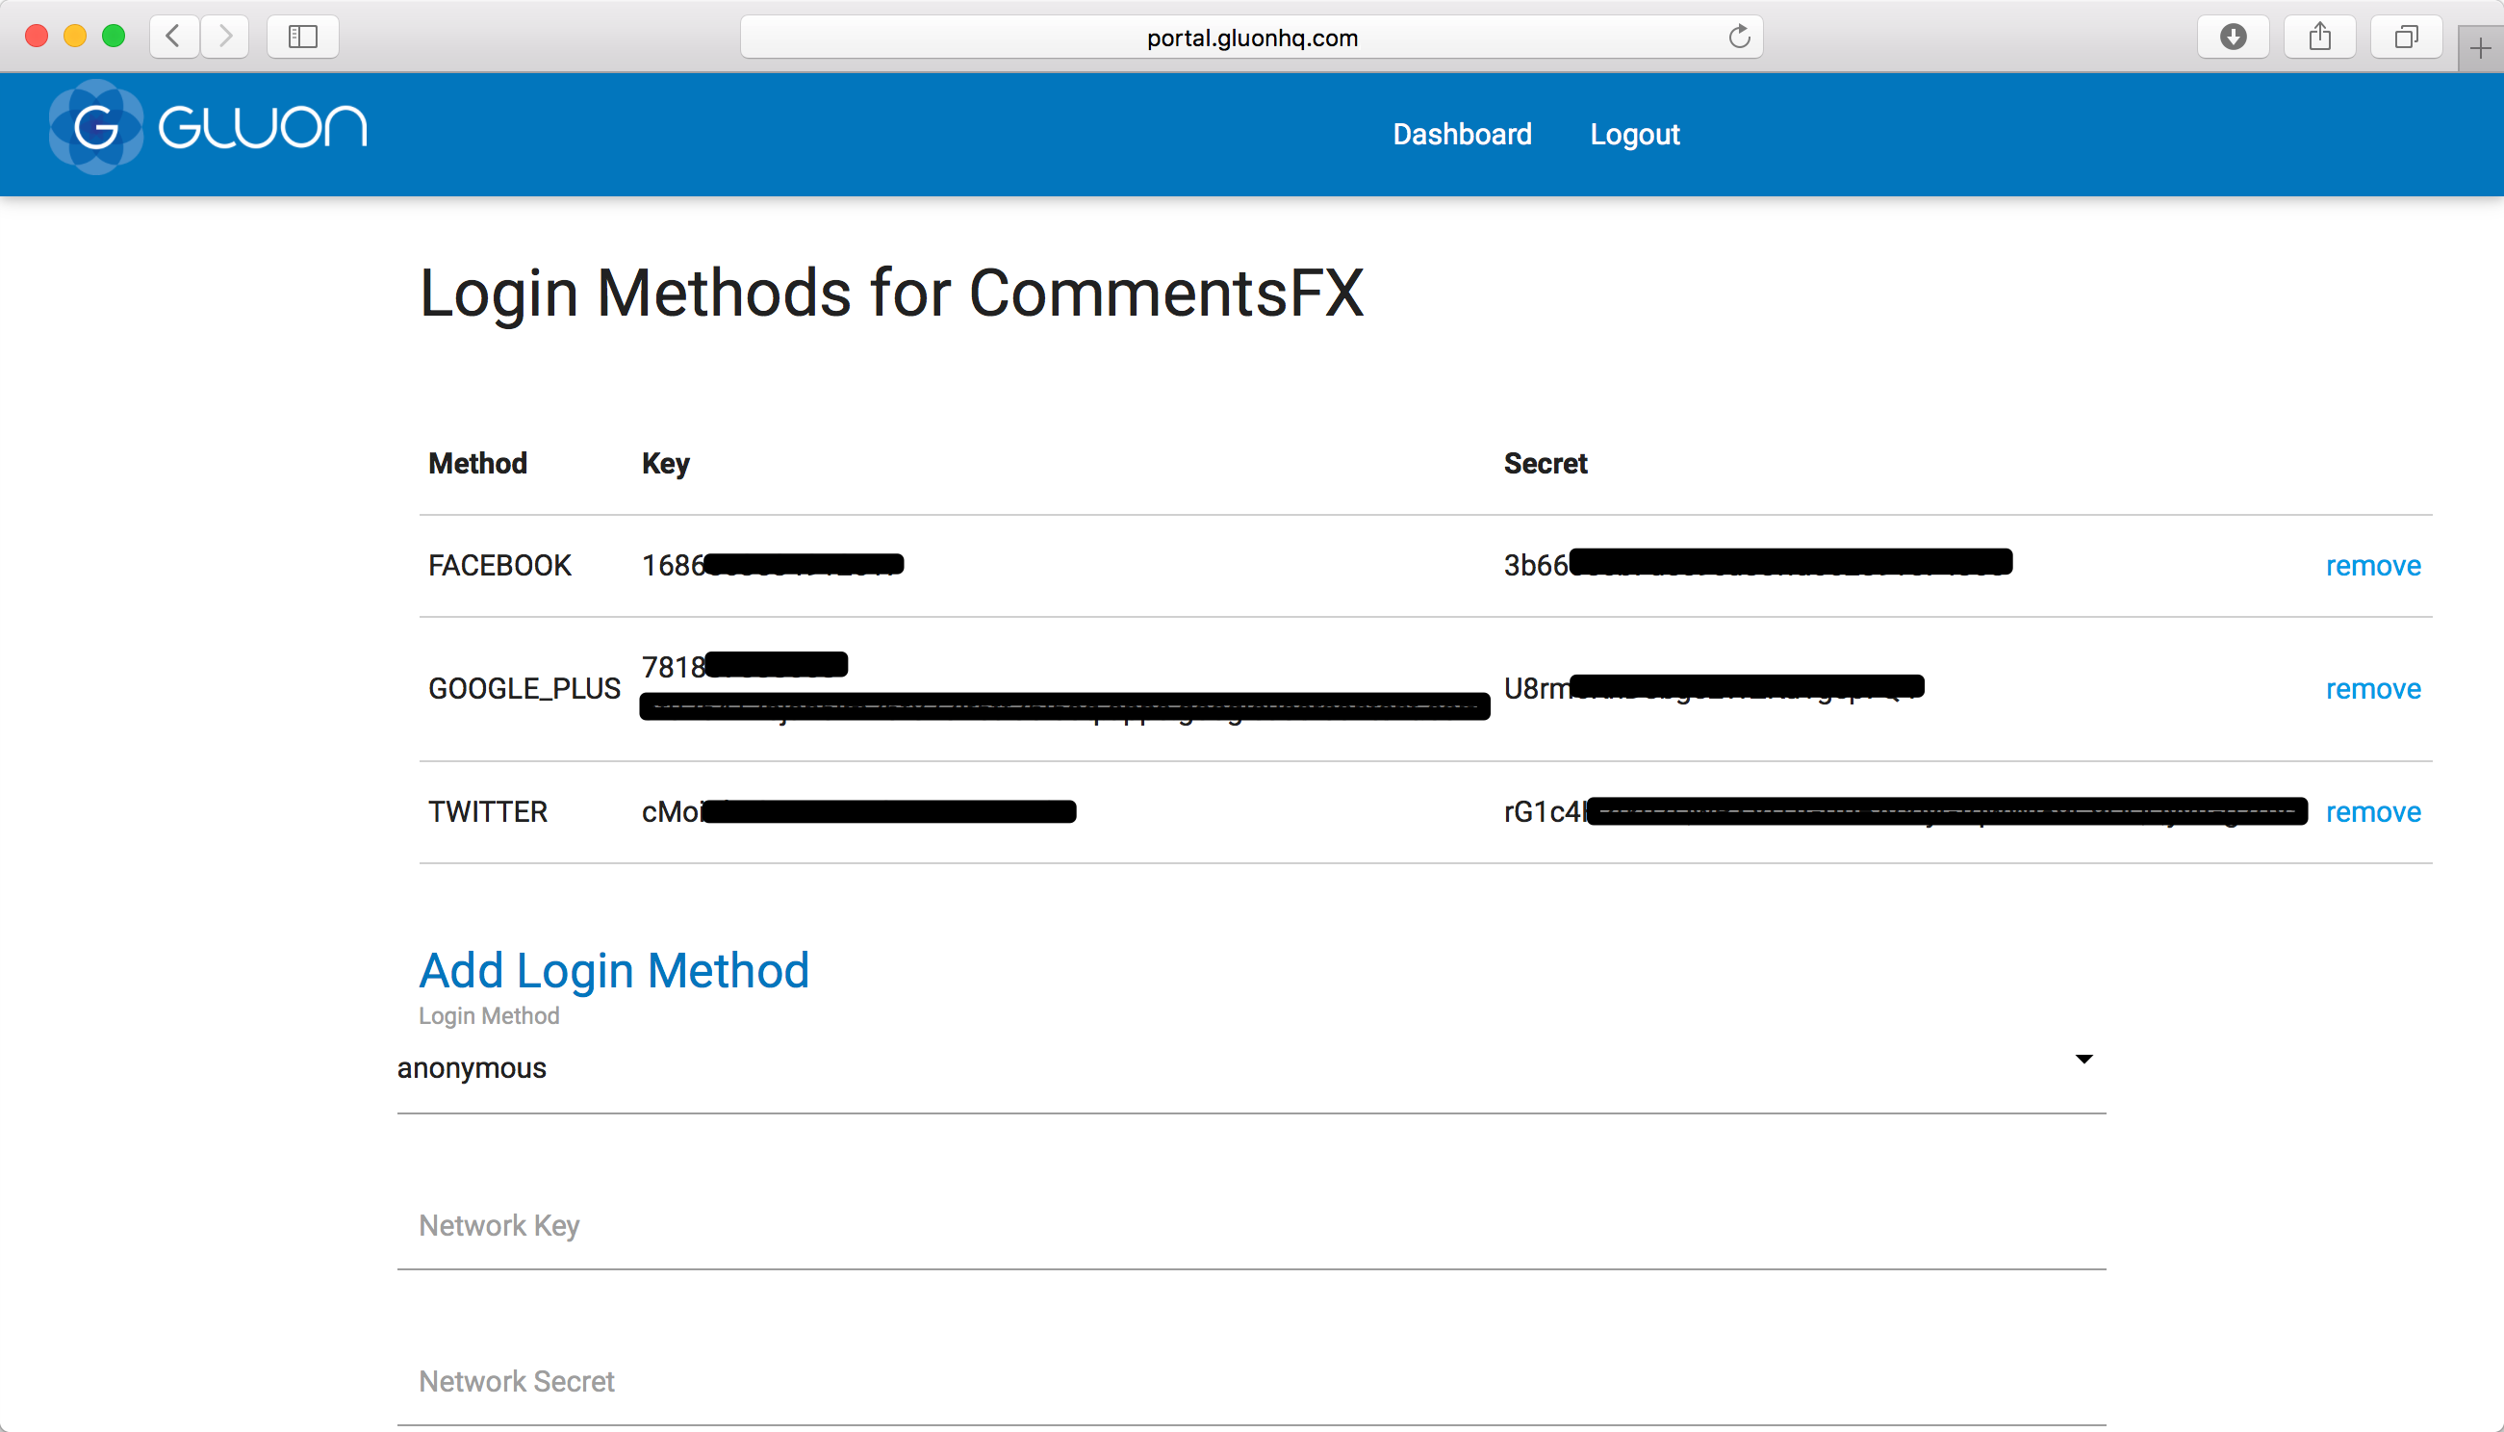This screenshot has height=1432, width=2504.
Task: Focus the Network Key input field
Action: [x=1251, y=1225]
